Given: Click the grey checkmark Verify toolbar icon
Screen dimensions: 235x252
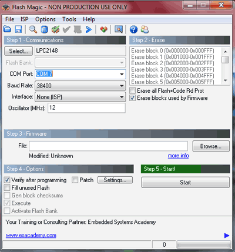Looking at the screenshot, I should tap(66, 29).
